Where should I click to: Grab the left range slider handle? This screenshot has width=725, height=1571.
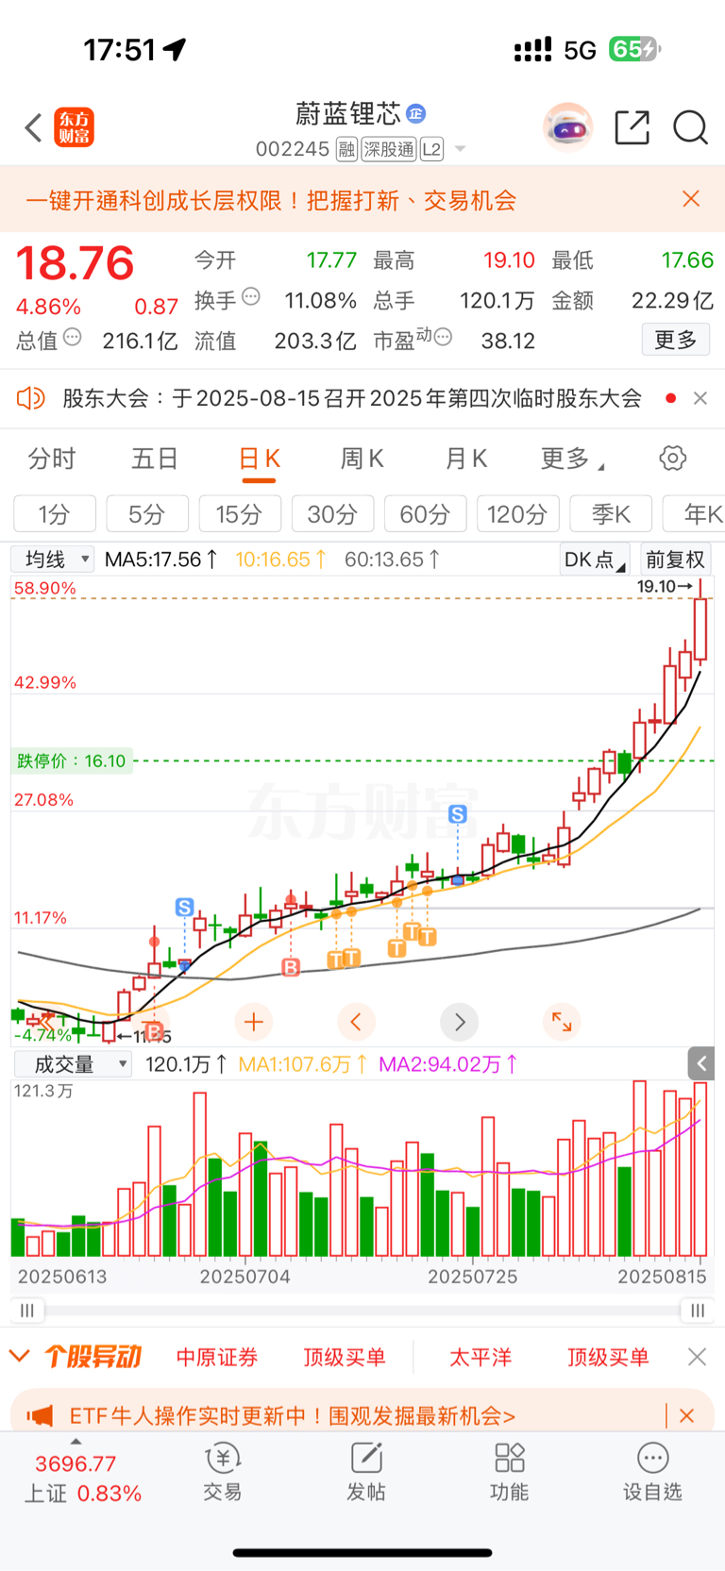coord(27,1311)
